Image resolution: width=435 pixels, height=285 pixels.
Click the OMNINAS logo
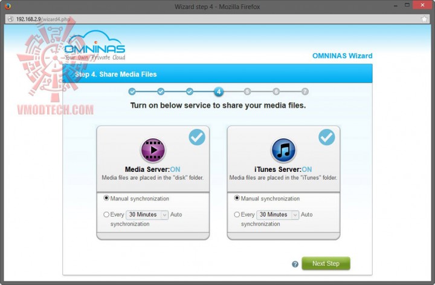pyautogui.click(x=95, y=46)
